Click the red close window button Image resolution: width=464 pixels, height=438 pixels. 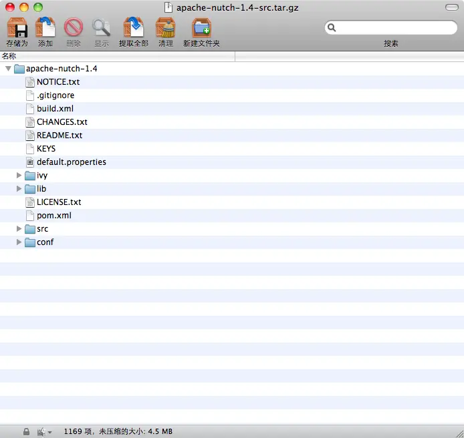[x=10, y=7]
